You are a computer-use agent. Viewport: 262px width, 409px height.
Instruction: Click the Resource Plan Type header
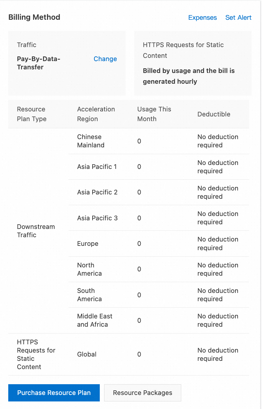pos(32,114)
